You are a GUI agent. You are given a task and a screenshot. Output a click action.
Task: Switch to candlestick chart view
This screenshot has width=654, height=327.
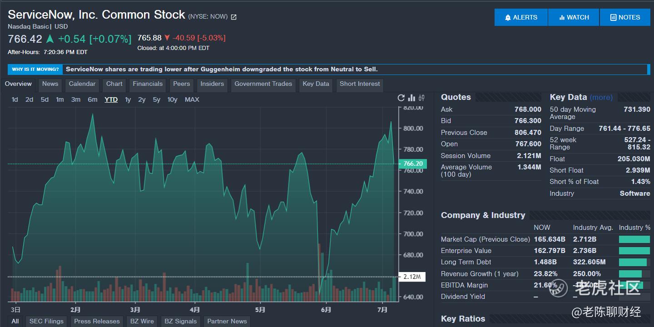click(422, 98)
